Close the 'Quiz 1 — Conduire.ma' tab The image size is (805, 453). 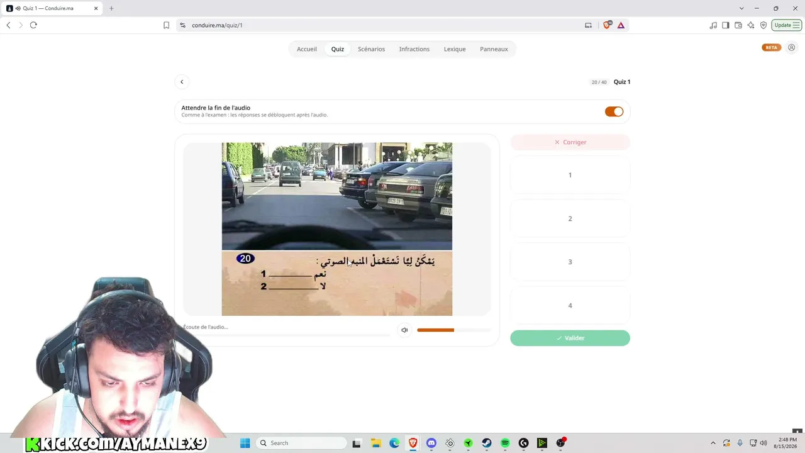[96, 8]
